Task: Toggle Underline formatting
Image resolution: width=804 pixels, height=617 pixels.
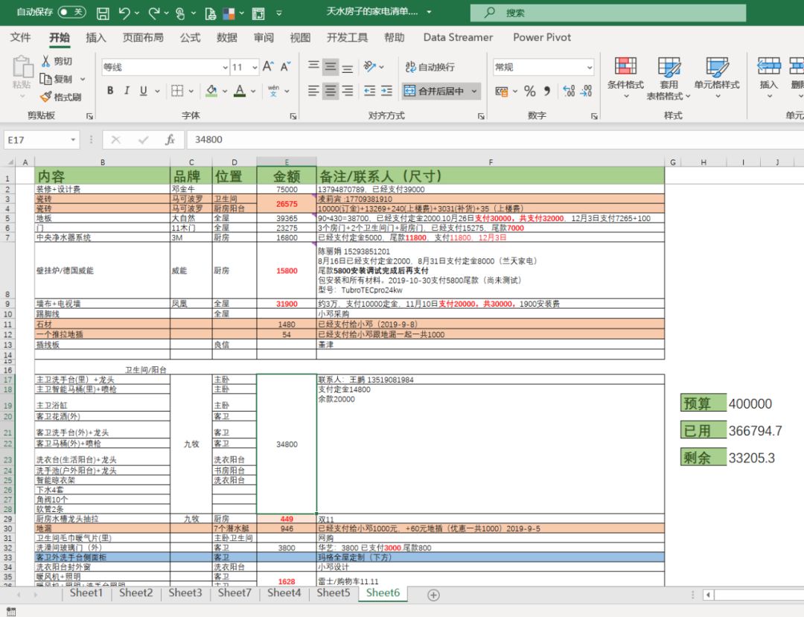Action: click(x=144, y=91)
